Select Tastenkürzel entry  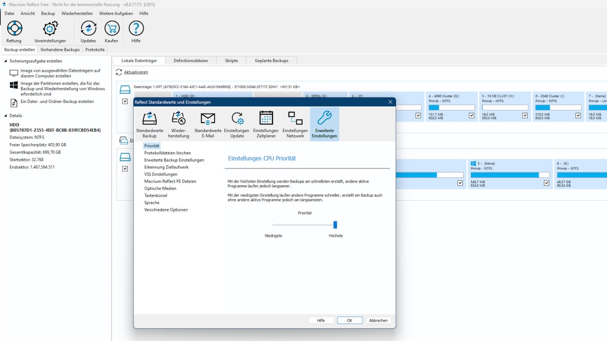point(155,196)
